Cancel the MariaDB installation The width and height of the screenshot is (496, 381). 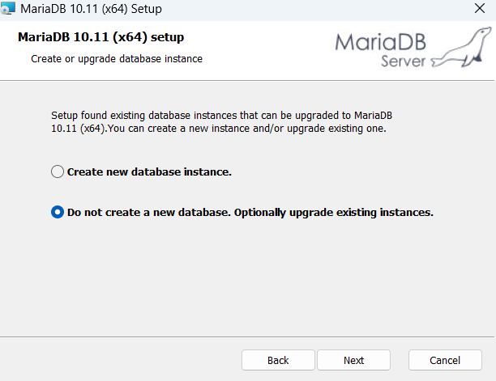[445, 360]
